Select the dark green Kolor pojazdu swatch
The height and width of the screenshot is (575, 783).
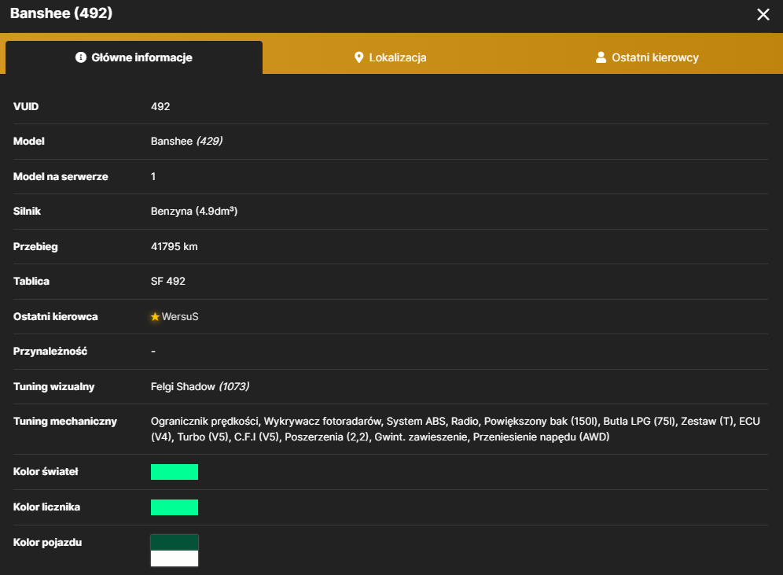(175, 543)
